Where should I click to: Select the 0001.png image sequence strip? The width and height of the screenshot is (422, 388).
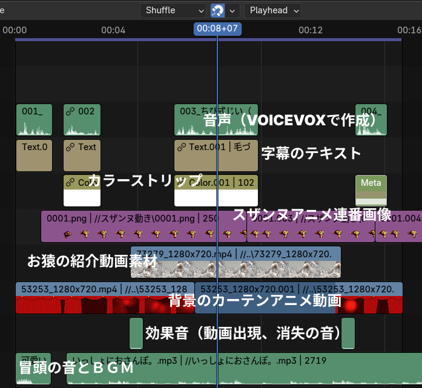pyautogui.click(x=121, y=226)
